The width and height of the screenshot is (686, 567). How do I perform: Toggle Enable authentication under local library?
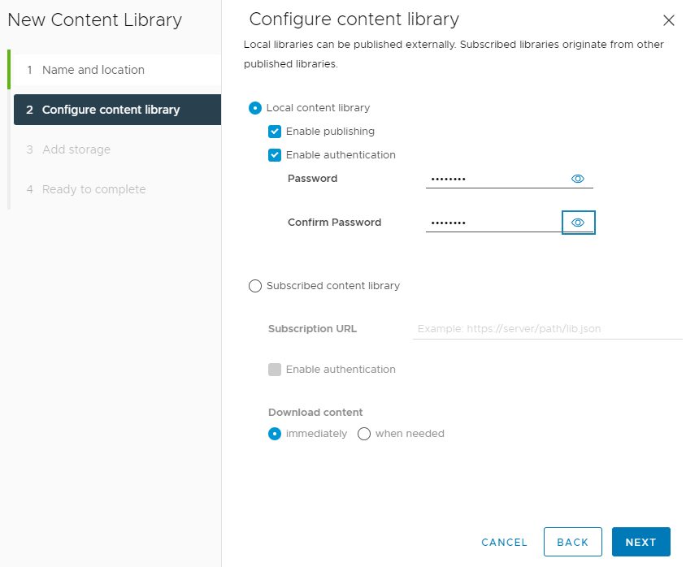click(x=275, y=155)
